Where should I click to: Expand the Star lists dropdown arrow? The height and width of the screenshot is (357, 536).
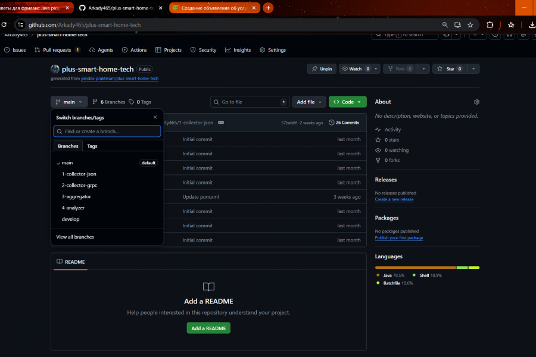(x=473, y=68)
